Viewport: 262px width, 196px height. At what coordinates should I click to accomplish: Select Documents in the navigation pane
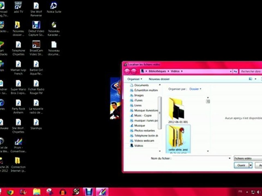[141, 85]
